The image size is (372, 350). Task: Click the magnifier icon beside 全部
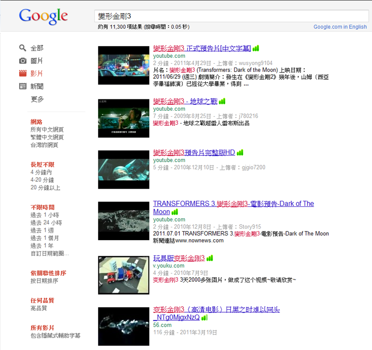pyautogui.click(x=23, y=48)
